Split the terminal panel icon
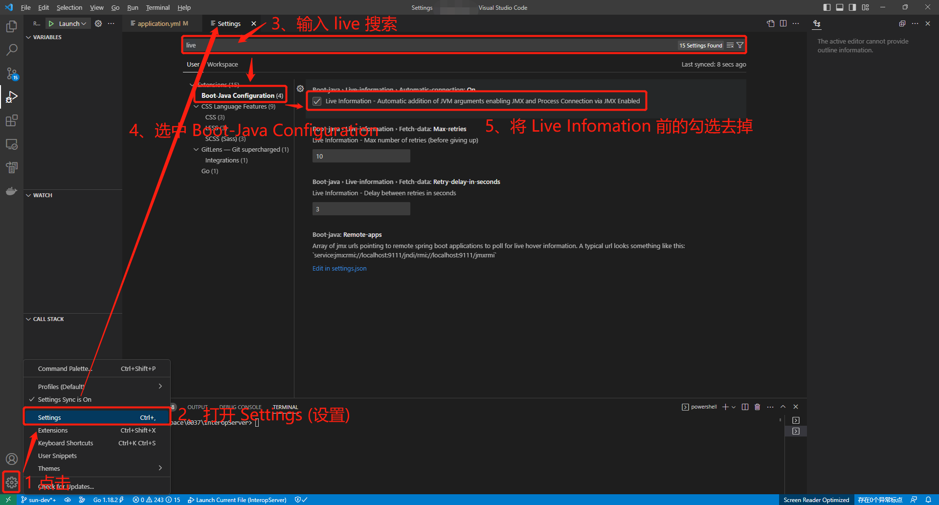 745,407
